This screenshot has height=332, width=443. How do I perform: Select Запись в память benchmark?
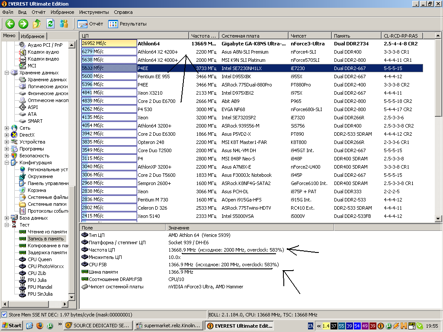[x=45, y=239]
